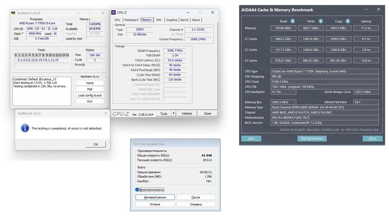Click the Save button in AIDA64
Screen dimensions: 389x219
(x=251, y=138)
